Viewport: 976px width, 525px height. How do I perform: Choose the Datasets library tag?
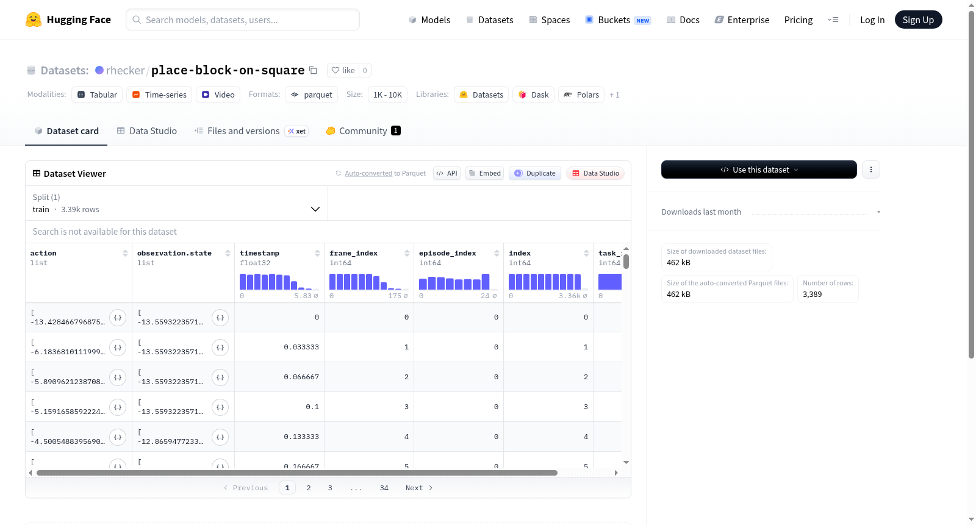click(x=481, y=95)
